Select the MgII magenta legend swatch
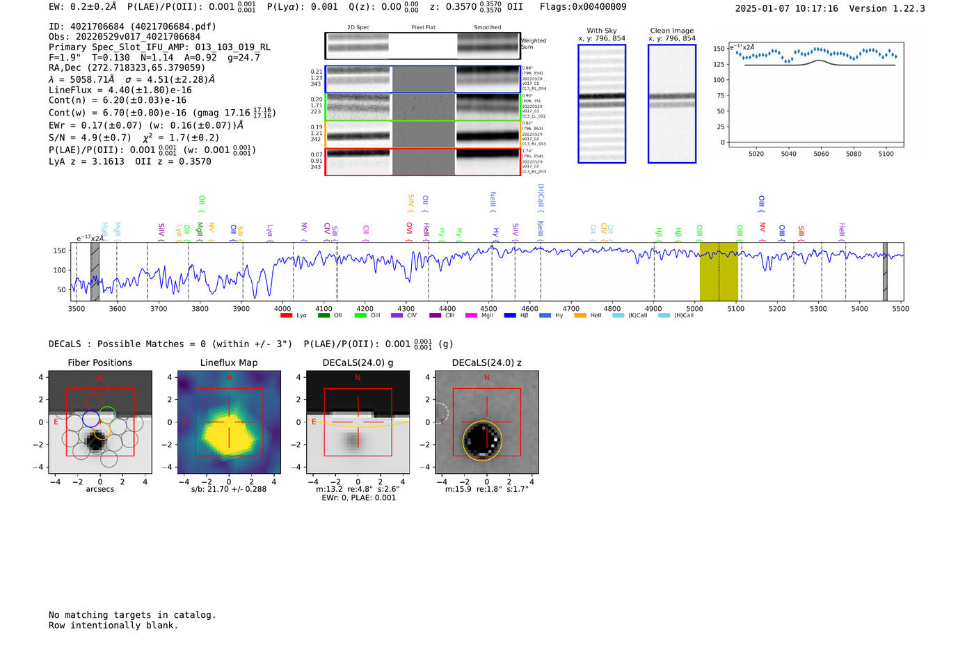This screenshot has height=663, width=974. [x=471, y=316]
